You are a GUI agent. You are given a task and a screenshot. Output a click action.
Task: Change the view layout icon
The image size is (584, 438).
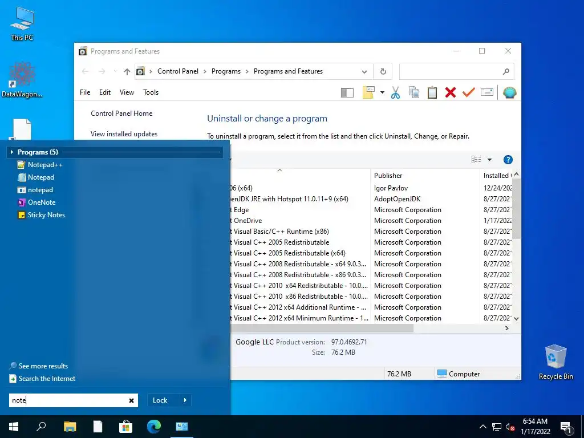[476, 160]
